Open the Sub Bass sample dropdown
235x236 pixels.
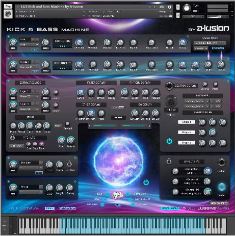click(x=31, y=168)
